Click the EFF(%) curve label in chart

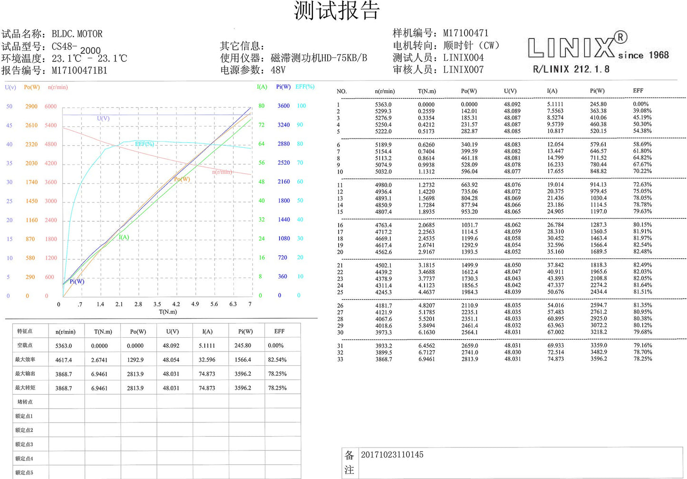[x=145, y=144]
